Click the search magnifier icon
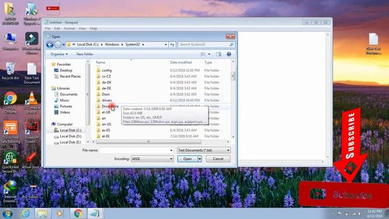The width and height of the screenshot is (389, 219). [x=231, y=44]
